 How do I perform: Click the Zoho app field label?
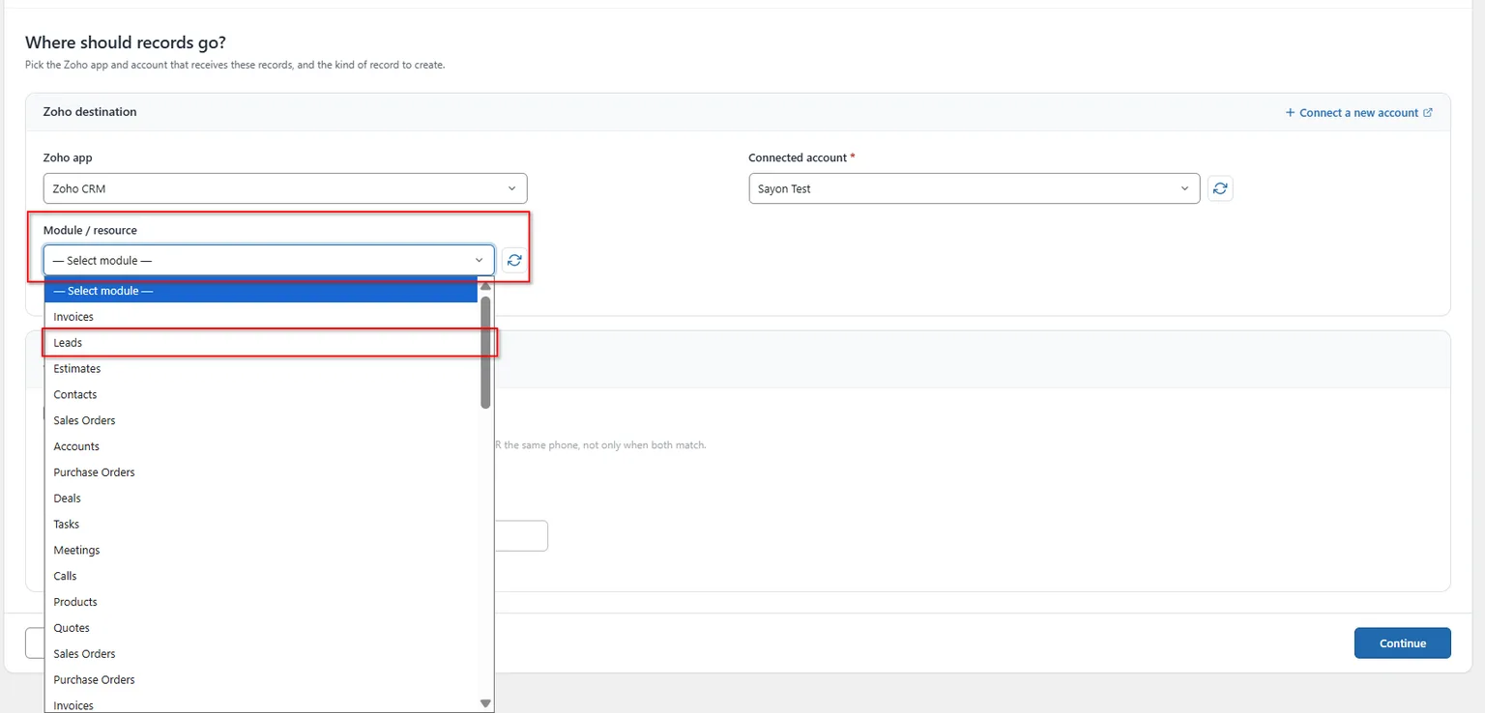click(x=68, y=157)
